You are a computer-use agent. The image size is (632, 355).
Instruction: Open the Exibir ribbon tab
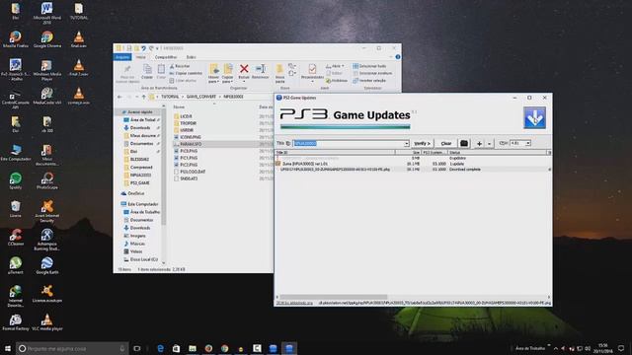click(x=191, y=57)
